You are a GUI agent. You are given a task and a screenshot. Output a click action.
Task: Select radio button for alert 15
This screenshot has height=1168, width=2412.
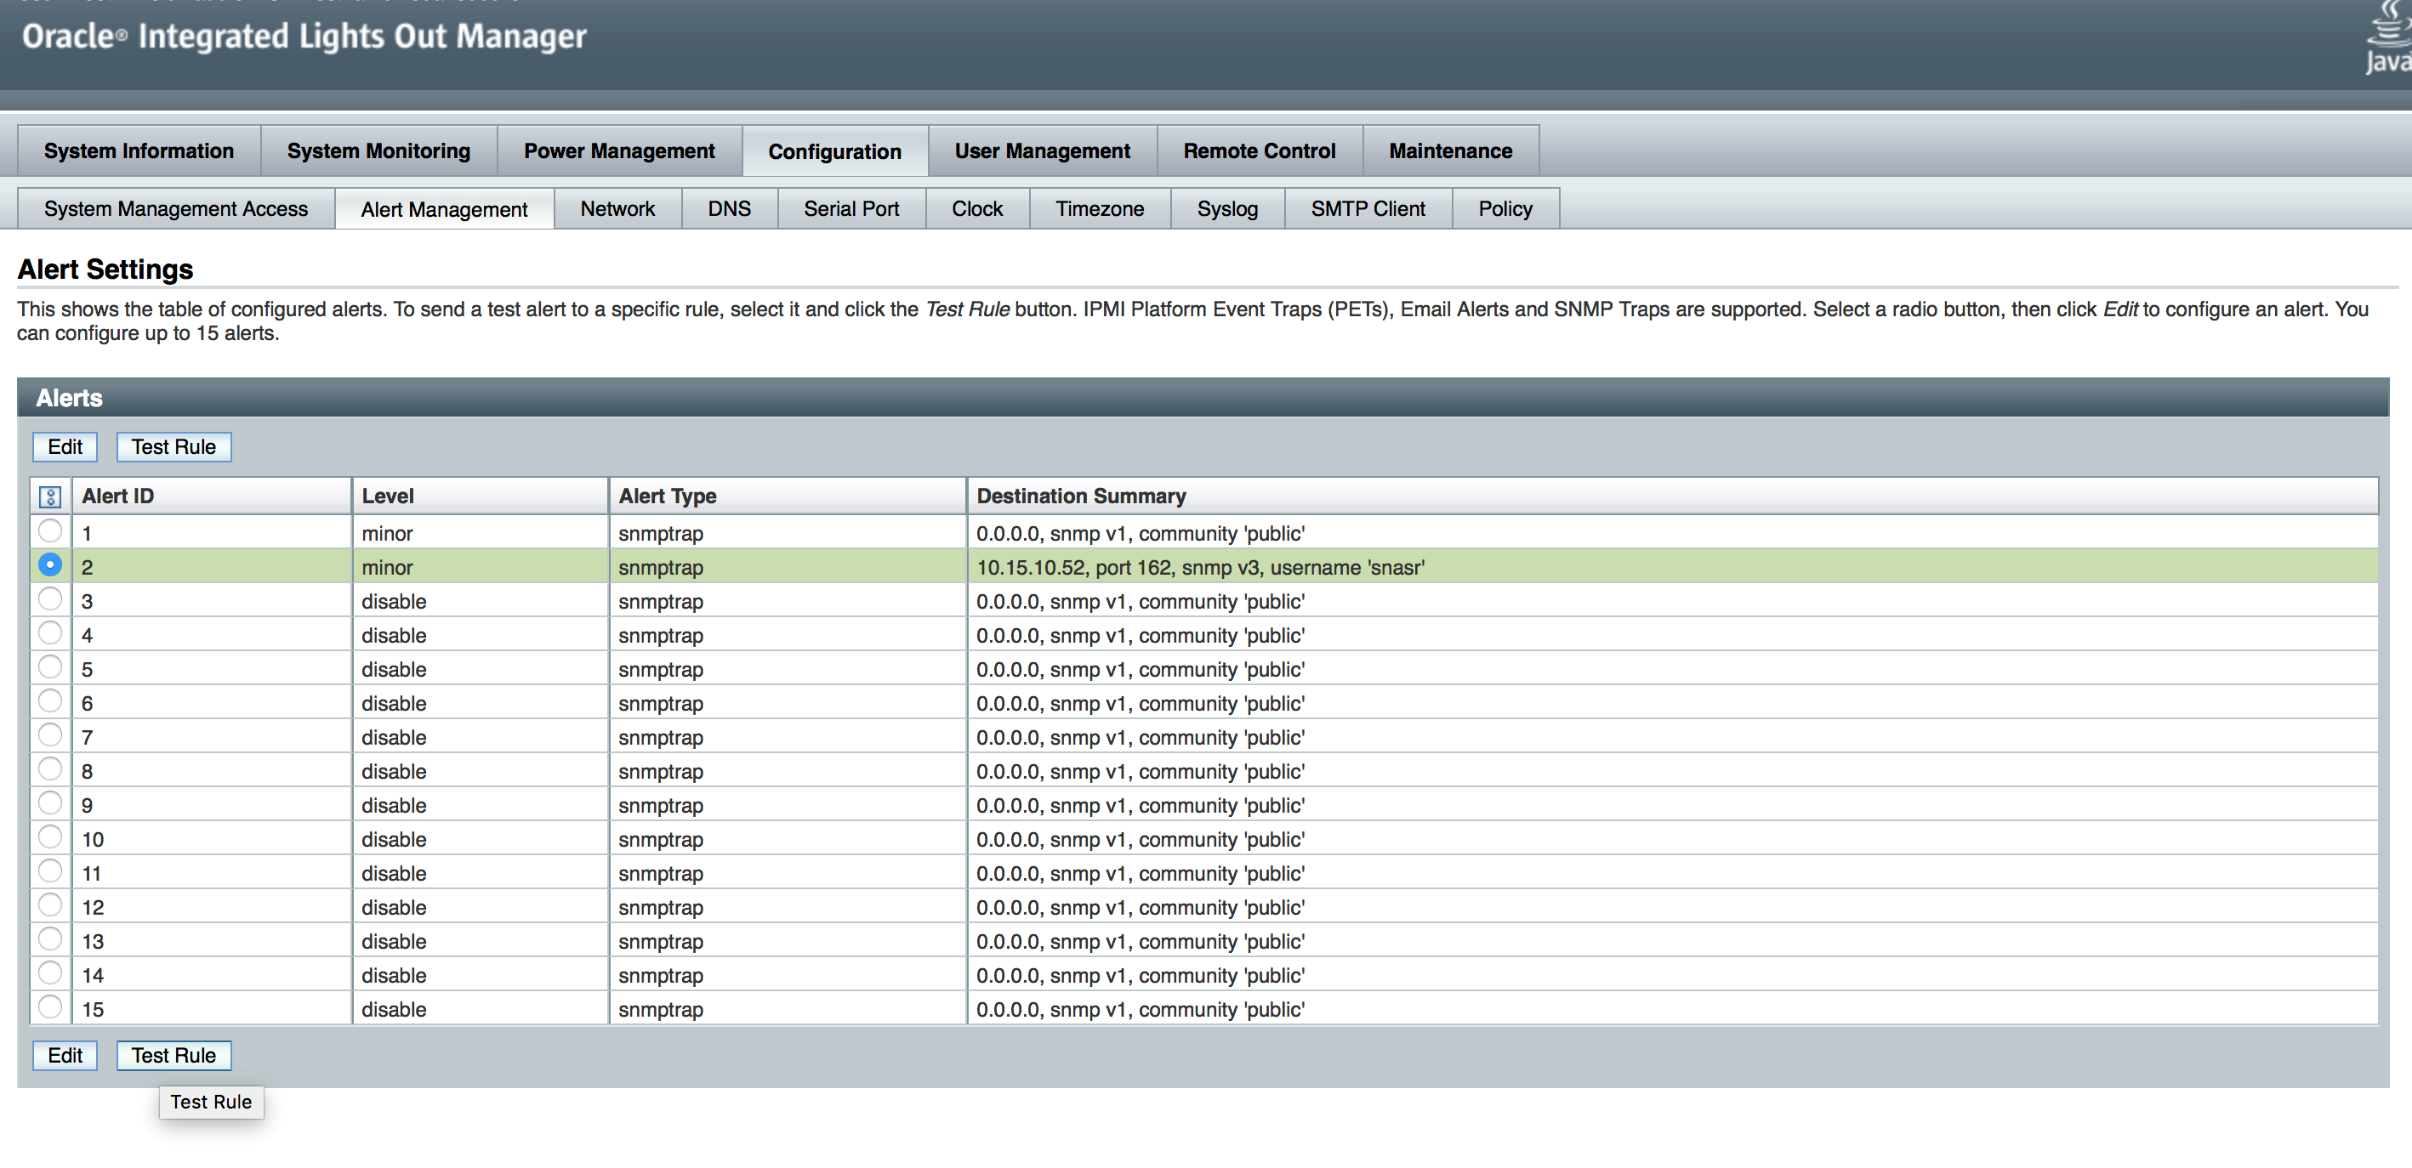[50, 1007]
